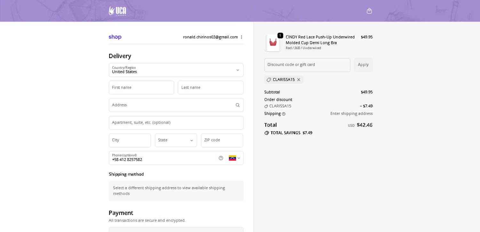The height and width of the screenshot is (232, 480).
Task: Open account options next to the email
Action: pos(241,37)
